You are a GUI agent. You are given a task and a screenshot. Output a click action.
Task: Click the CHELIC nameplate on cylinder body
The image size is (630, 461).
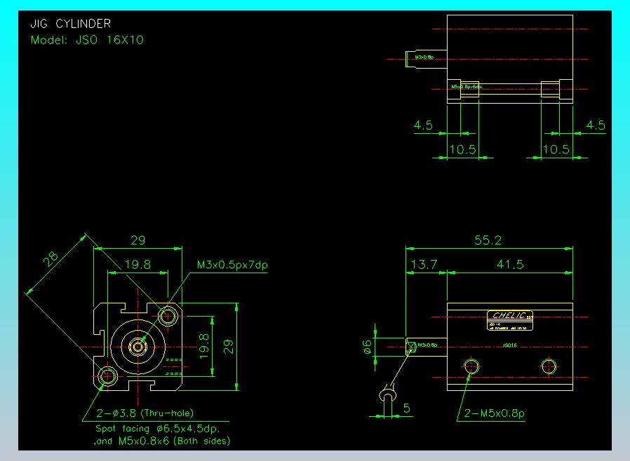click(510, 320)
